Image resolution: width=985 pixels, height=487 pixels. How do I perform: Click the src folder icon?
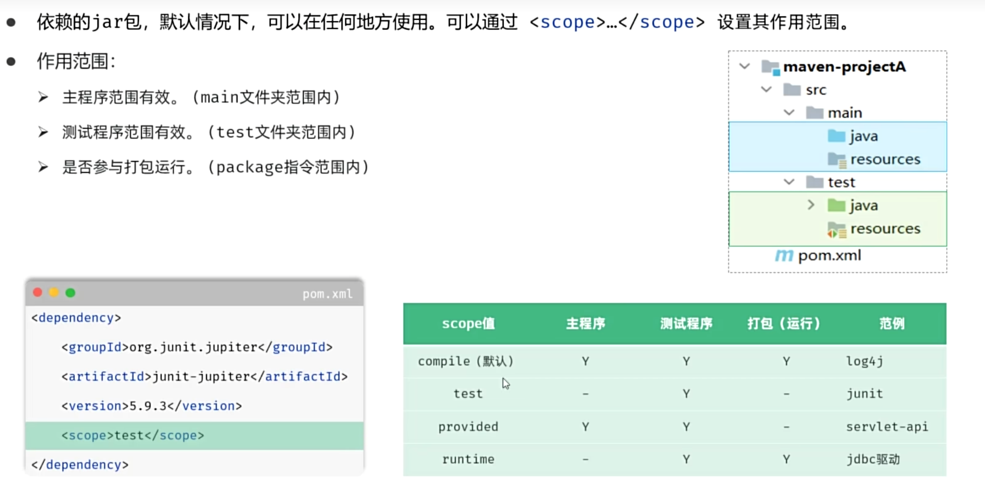792,90
